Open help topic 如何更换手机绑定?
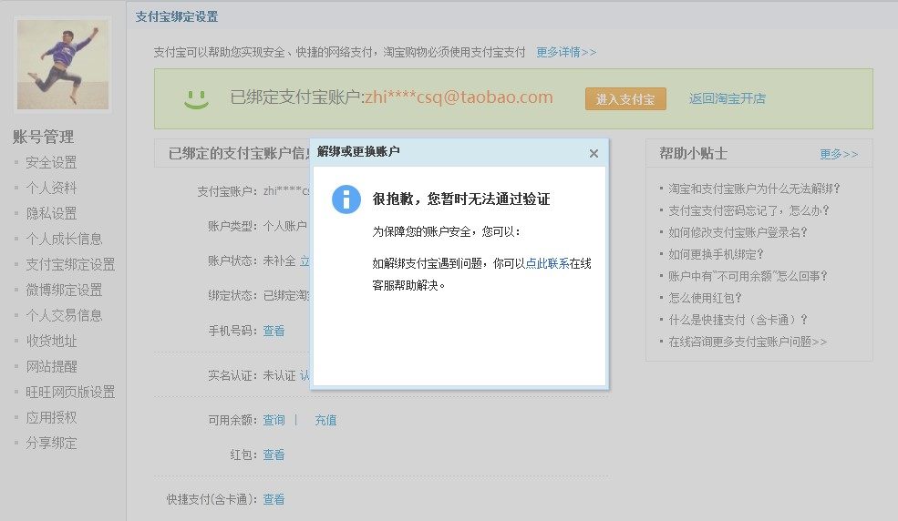Viewport: 898px width, 521px height. pos(716,254)
